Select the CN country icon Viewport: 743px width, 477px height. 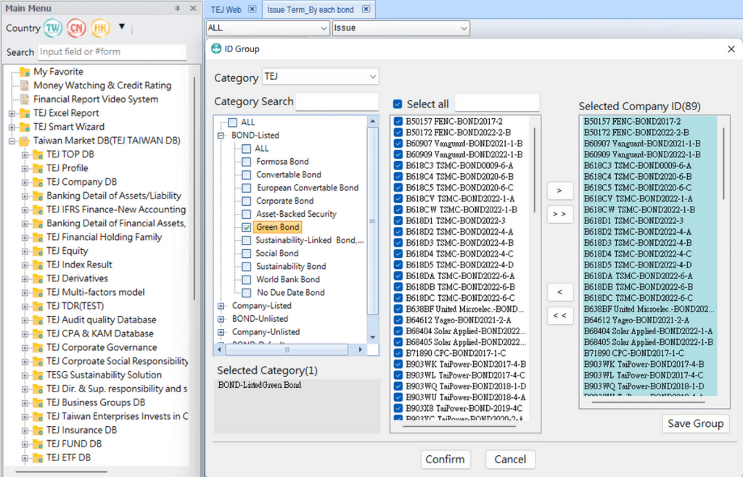76,28
